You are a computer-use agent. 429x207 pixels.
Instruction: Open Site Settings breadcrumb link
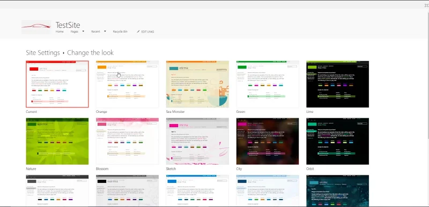tap(43, 52)
